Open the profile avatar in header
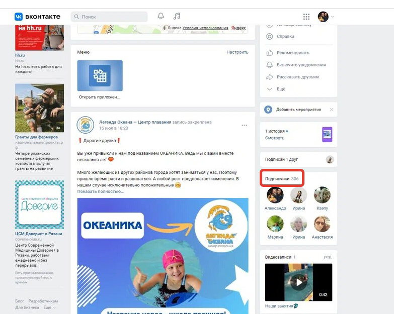394x314 pixels. click(323, 17)
